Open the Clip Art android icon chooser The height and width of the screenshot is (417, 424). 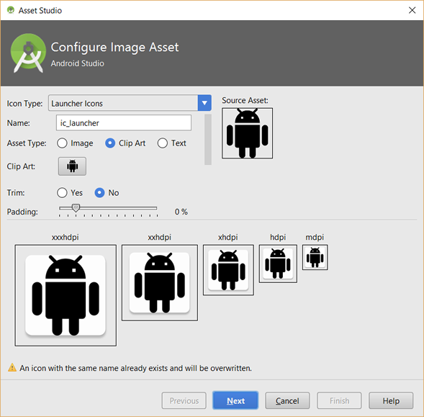[x=72, y=166]
